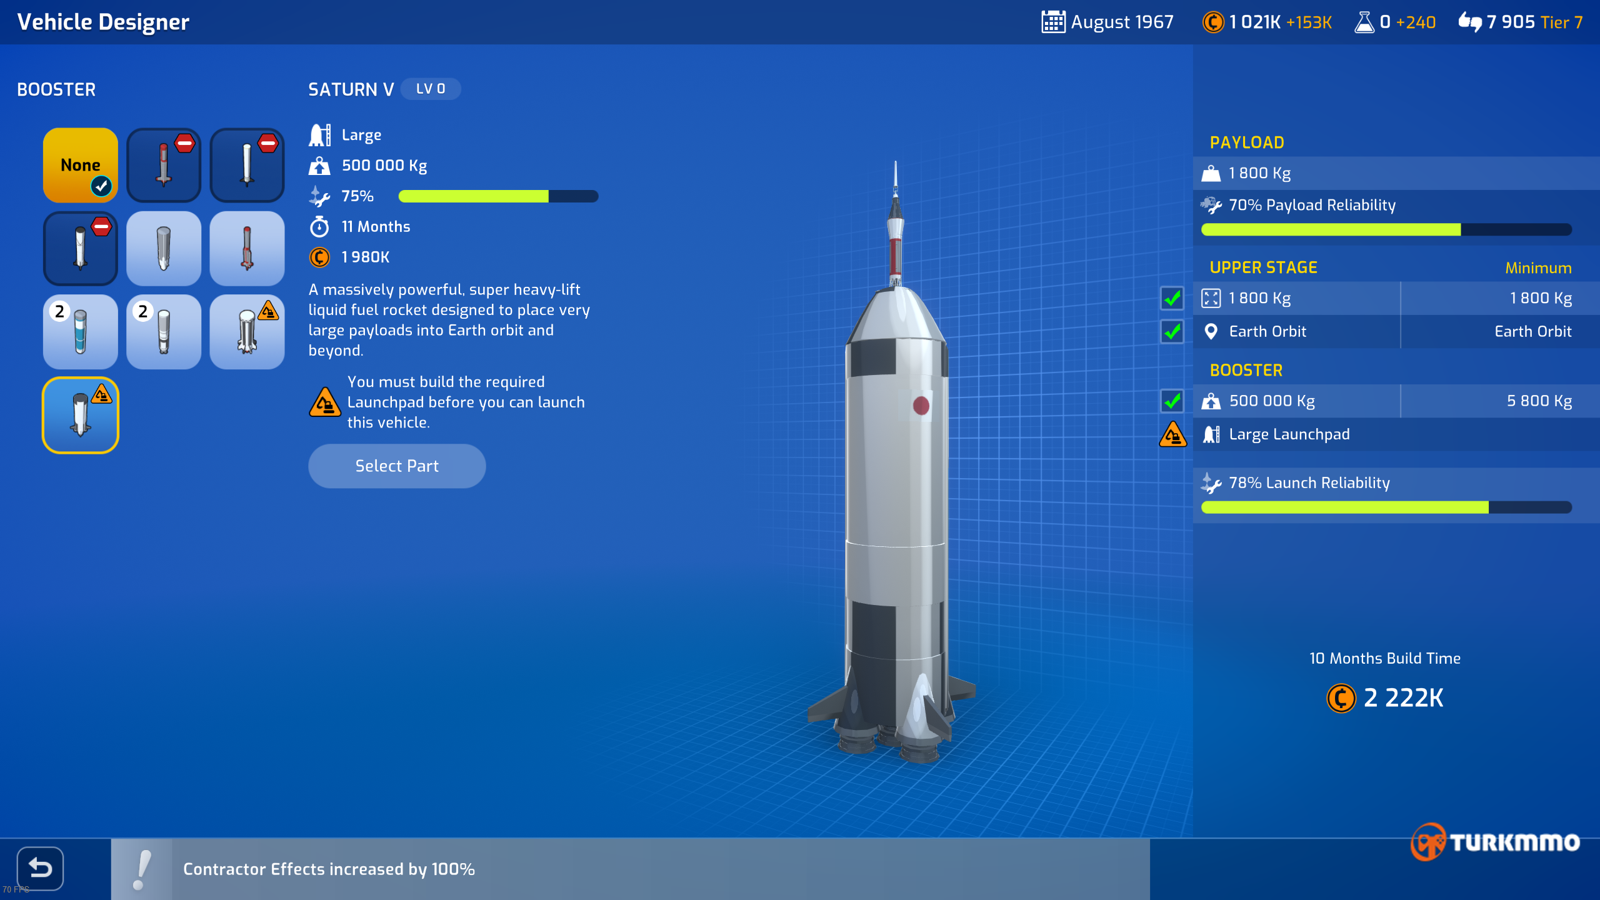Image resolution: width=1600 pixels, height=900 pixels.
Task: Choose the multi-engine booster with launchpad warning
Action: coord(247,331)
